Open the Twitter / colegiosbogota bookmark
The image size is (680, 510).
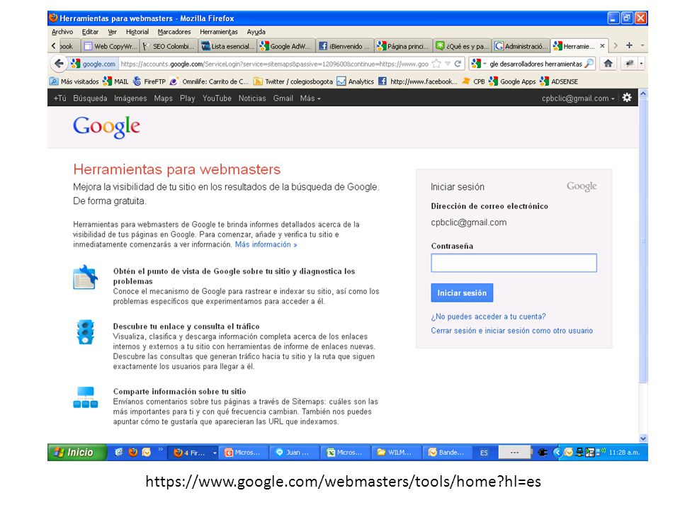[x=293, y=81]
